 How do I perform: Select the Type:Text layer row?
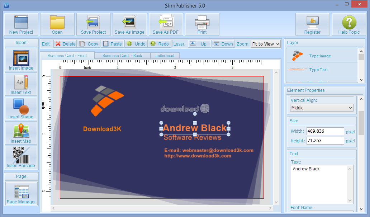pyautogui.click(x=322, y=70)
